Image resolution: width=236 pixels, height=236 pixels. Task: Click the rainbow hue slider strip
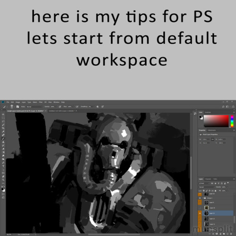point(232,121)
